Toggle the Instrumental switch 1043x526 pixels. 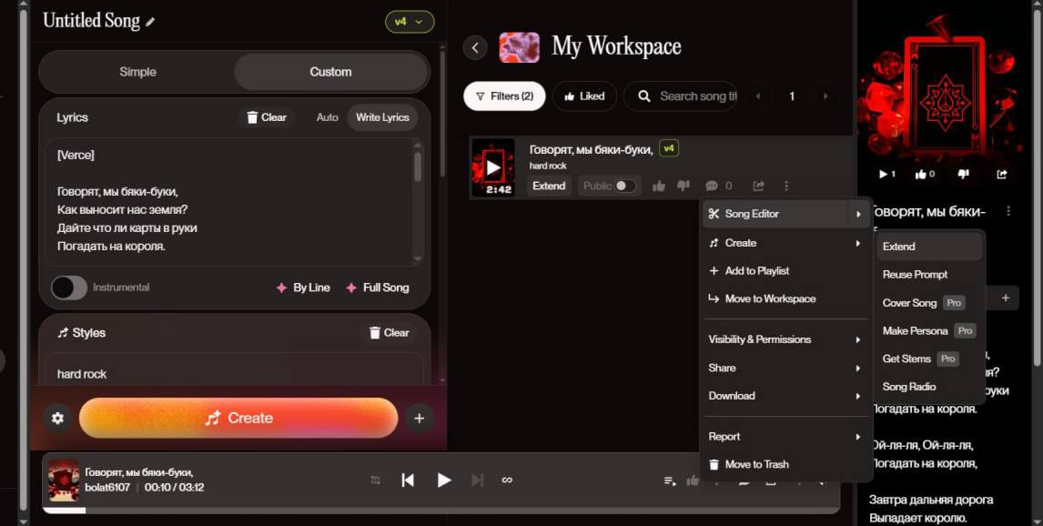tap(69, 288)
